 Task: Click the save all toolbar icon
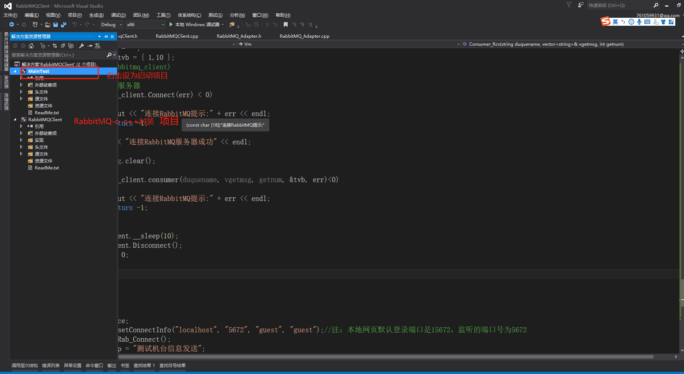(64, 25)
